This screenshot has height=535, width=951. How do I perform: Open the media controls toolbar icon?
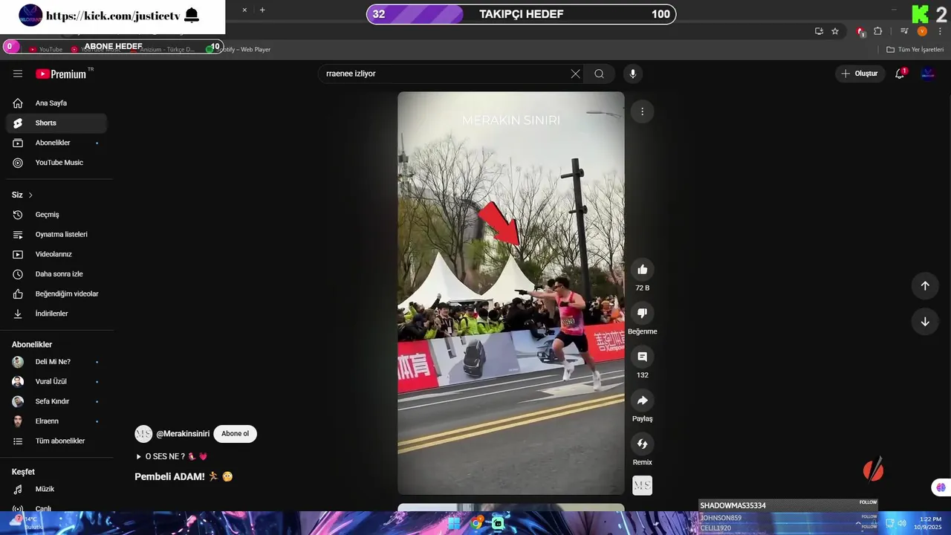[x=904, y=31]
